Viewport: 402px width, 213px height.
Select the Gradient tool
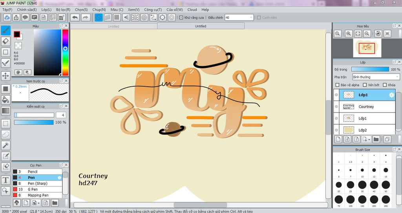tap(5, 111)
